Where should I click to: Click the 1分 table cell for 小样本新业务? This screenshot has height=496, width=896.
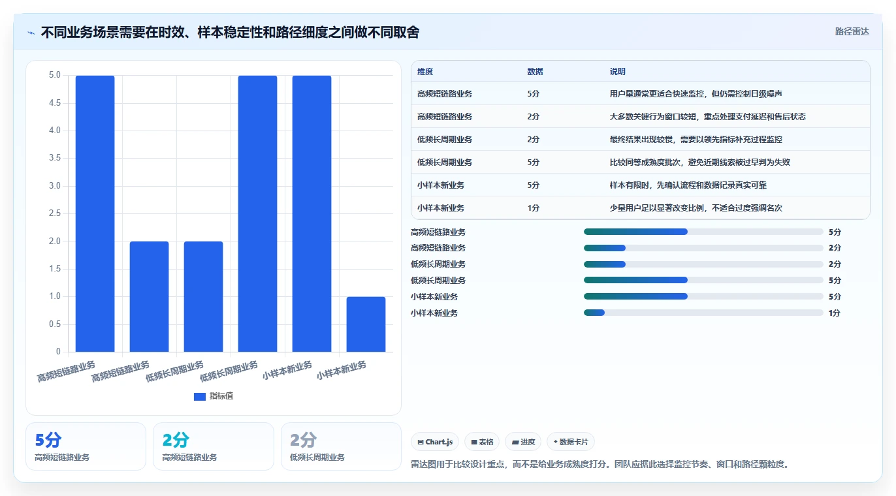[533, 208]
